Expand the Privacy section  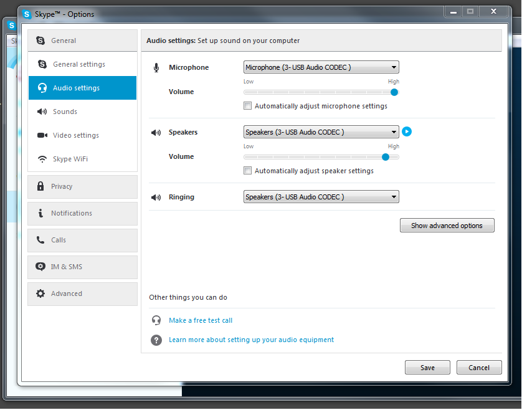coord(83,186)
